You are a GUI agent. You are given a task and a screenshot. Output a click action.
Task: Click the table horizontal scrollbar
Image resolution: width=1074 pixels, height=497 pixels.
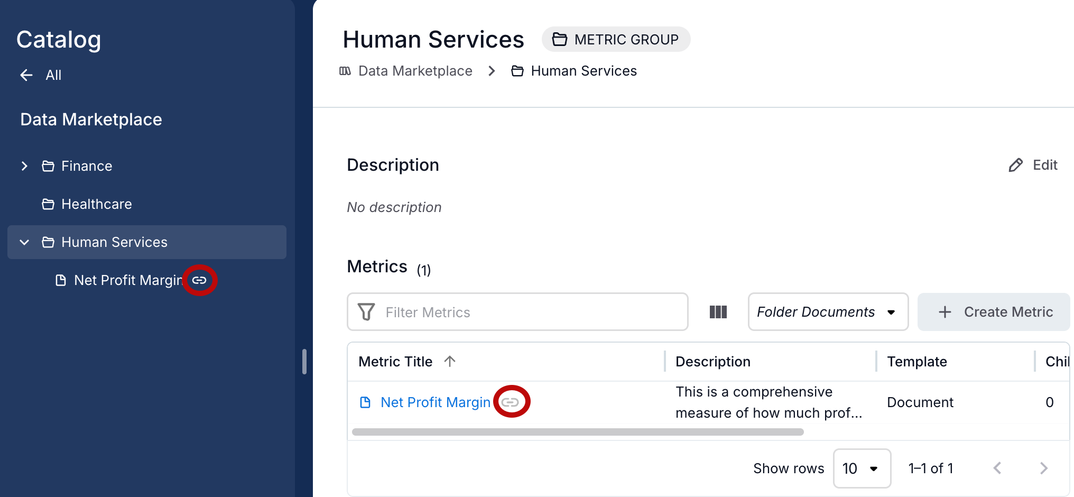(x=577, y=432)
